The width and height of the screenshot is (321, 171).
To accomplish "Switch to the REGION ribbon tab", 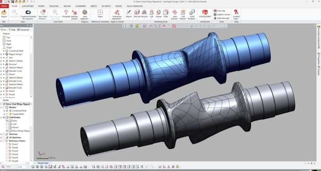I will tap(67, 6).
